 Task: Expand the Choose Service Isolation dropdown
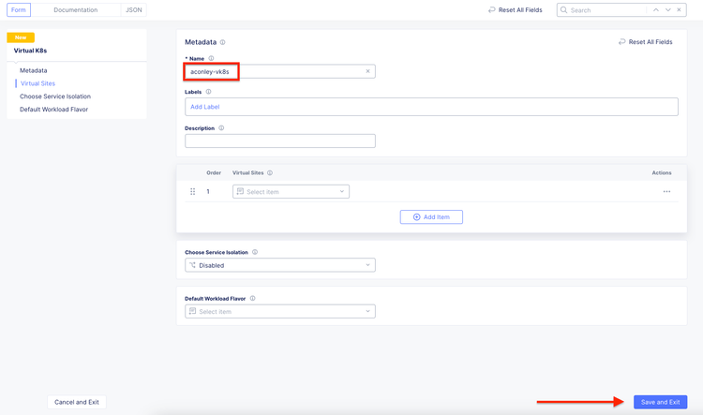click(280, 265)
